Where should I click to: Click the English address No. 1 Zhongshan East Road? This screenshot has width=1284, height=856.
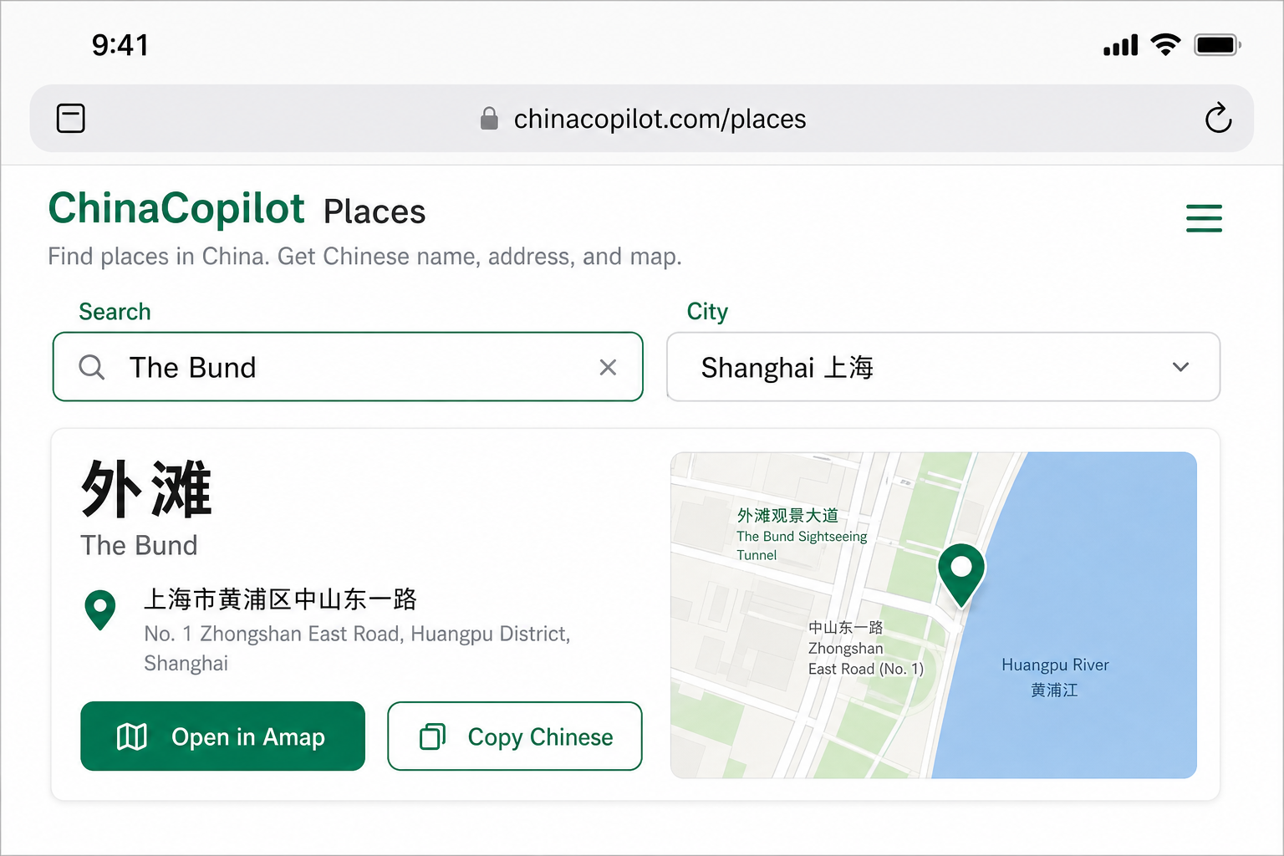coord(357,649)
